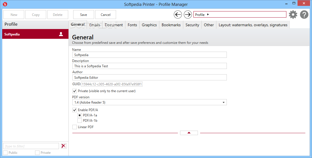Check the Public filter checkbox

point(5,153)
